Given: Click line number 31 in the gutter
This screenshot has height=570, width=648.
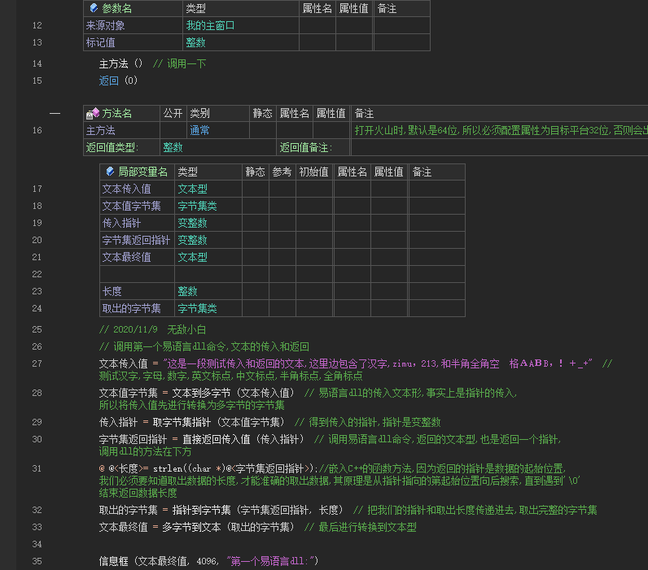Looking at the screenshot, I should coord(37,468).
